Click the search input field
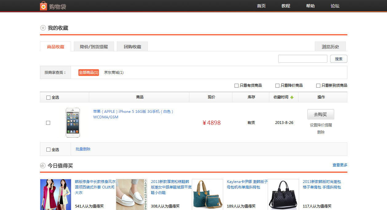 (303, 59)
